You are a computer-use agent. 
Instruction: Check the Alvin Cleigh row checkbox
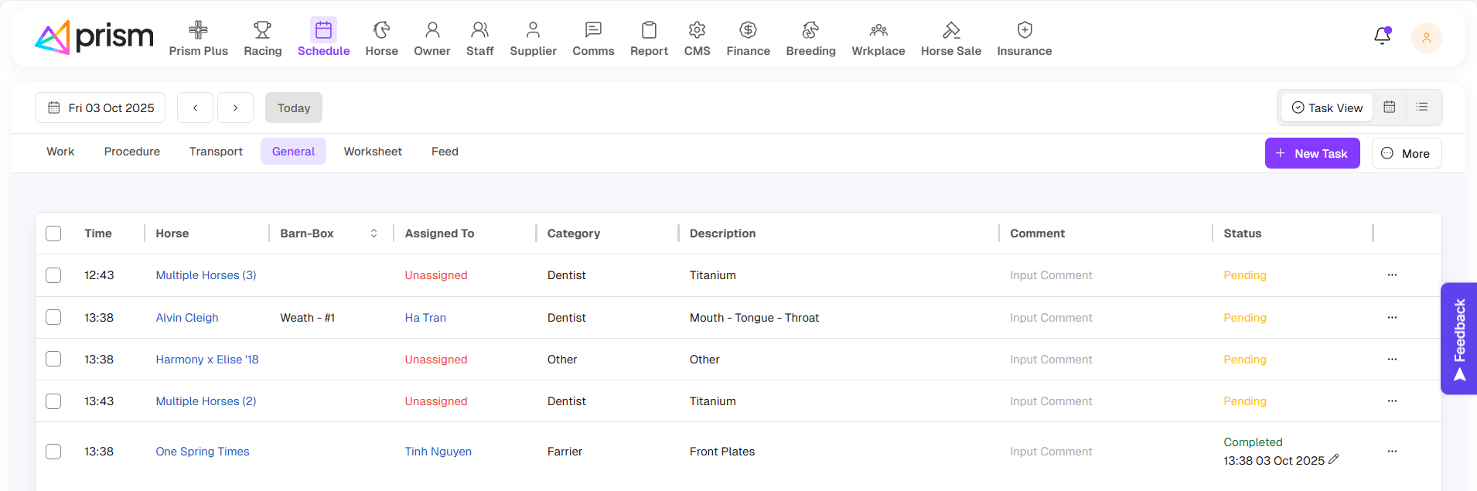[x=53, y=317]
